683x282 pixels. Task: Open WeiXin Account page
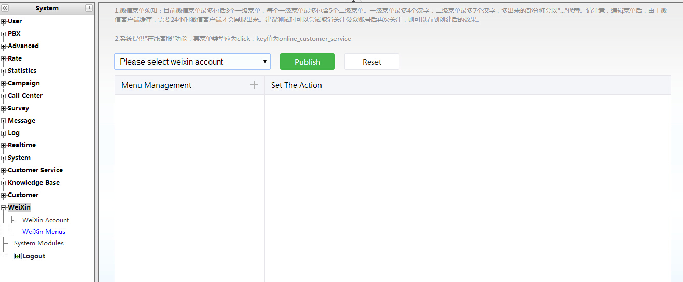46,220
